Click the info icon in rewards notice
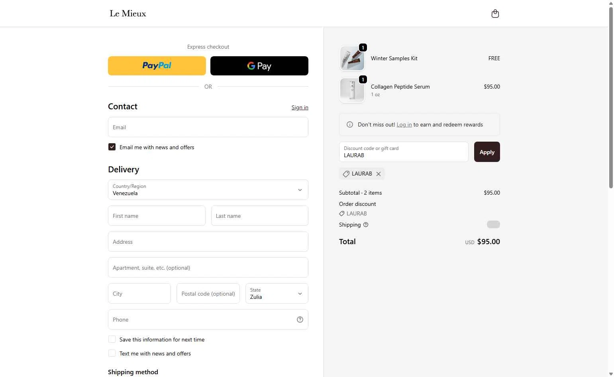 [x=350, y=124]
